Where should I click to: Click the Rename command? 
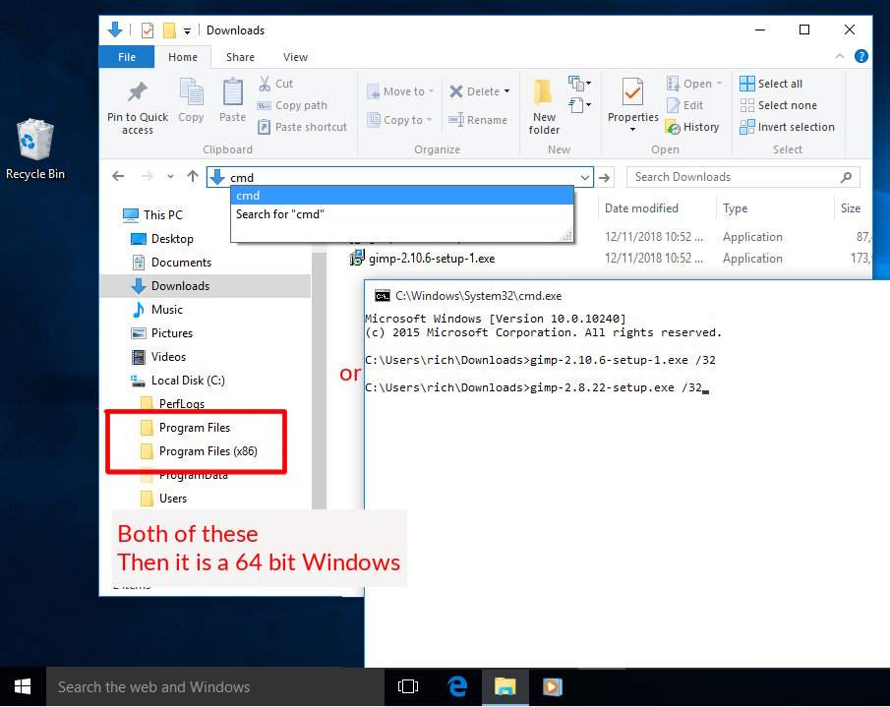(478, 120)
